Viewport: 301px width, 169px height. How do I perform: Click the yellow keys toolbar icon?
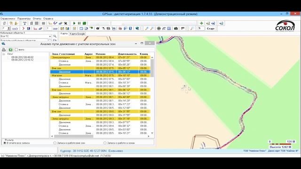point(11,23)
